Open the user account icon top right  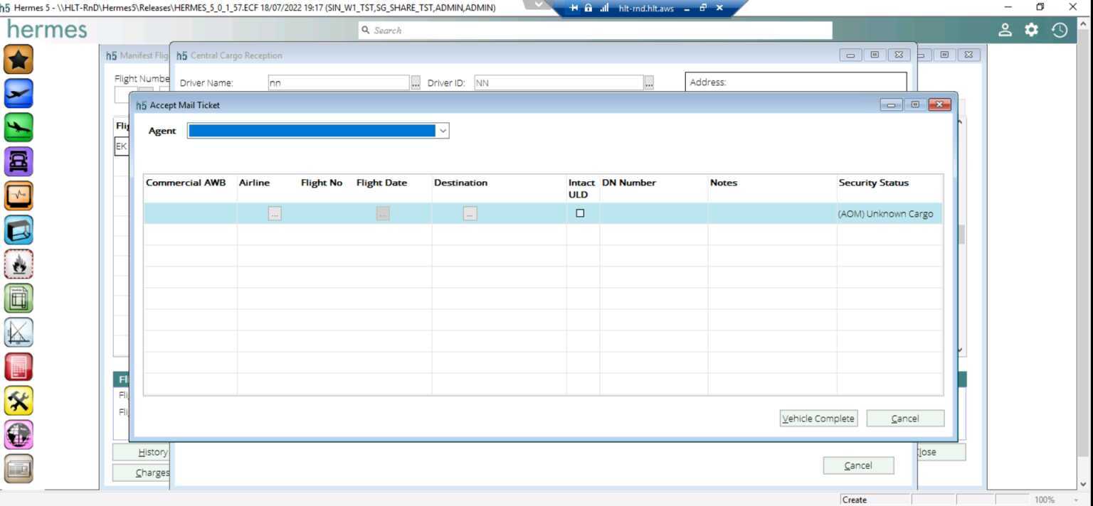1005,30
